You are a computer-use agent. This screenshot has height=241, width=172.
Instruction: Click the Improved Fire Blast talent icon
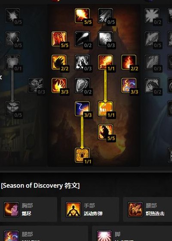pyautogui.click(x=105, y=39)
